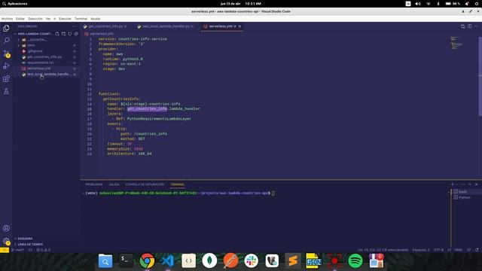This screenshot has width=482, height=271.
Task: Refresh the explorer file tree
Action: coord(70,34)
